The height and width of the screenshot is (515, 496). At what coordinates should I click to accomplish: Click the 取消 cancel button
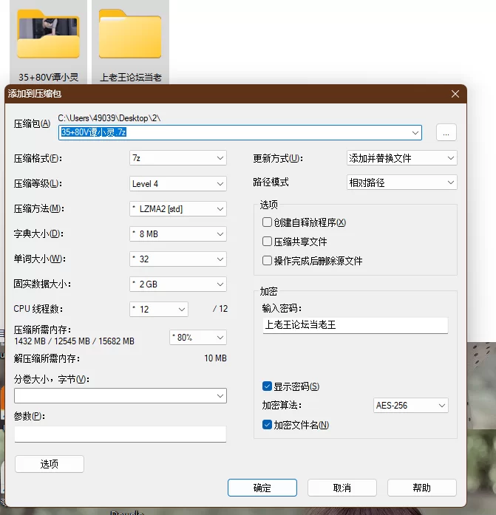click(342, 488)
